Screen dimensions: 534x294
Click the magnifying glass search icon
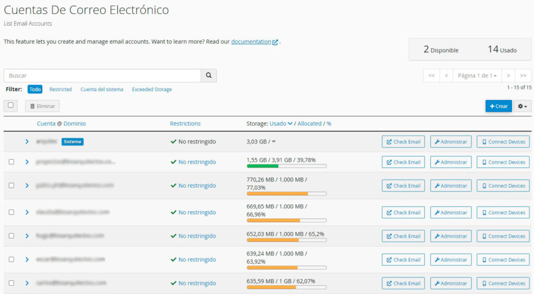209,76
